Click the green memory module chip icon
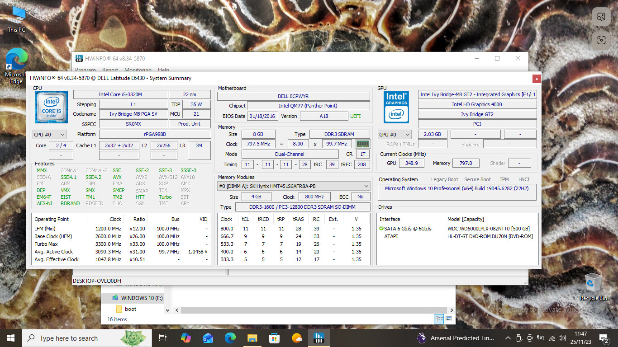 pyautogui.click(x=362, y=144)
